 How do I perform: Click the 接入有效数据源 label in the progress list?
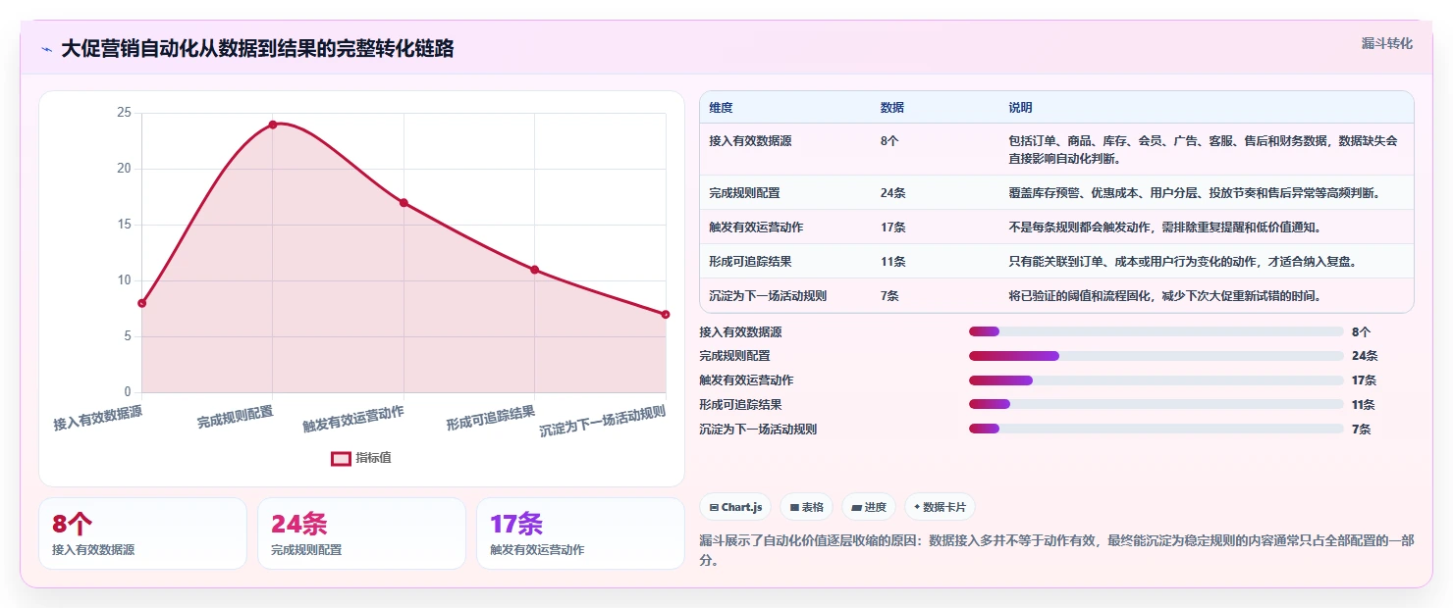pyautogui.click(x=740, y=332)
